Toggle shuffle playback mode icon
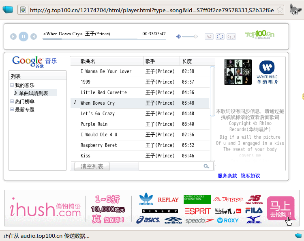This screenshot has height=241, width=304. point(209,37)
